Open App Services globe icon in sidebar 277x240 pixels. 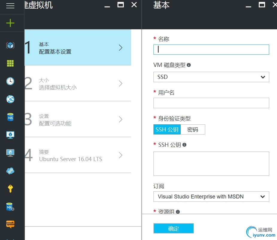(10, 99)
